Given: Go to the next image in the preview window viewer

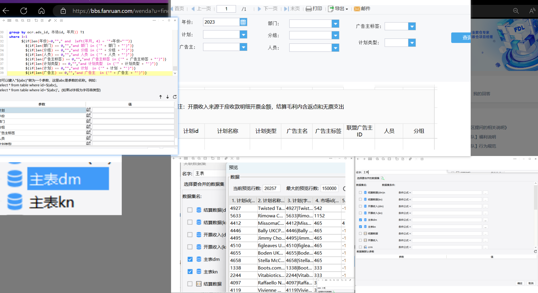Looking at the screenshot, I should [180, 158].
